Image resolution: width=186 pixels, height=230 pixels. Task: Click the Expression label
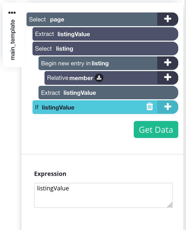[50, 174]
